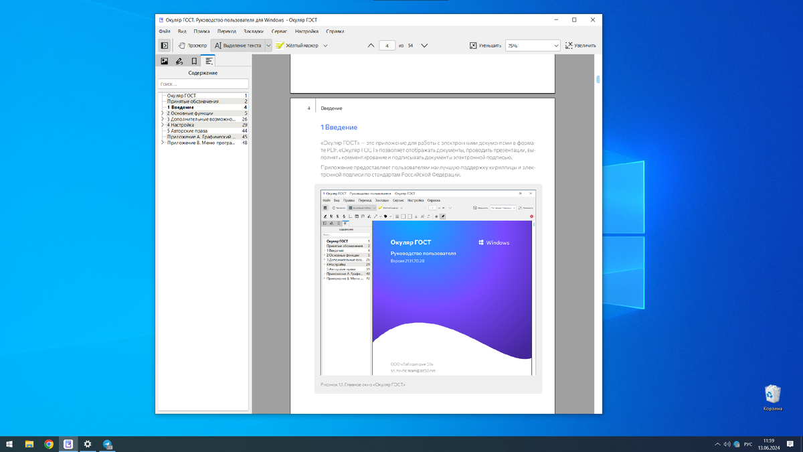Open the Настройка menu in menu bar
This screenshot has width=803, height=452.
306,31
